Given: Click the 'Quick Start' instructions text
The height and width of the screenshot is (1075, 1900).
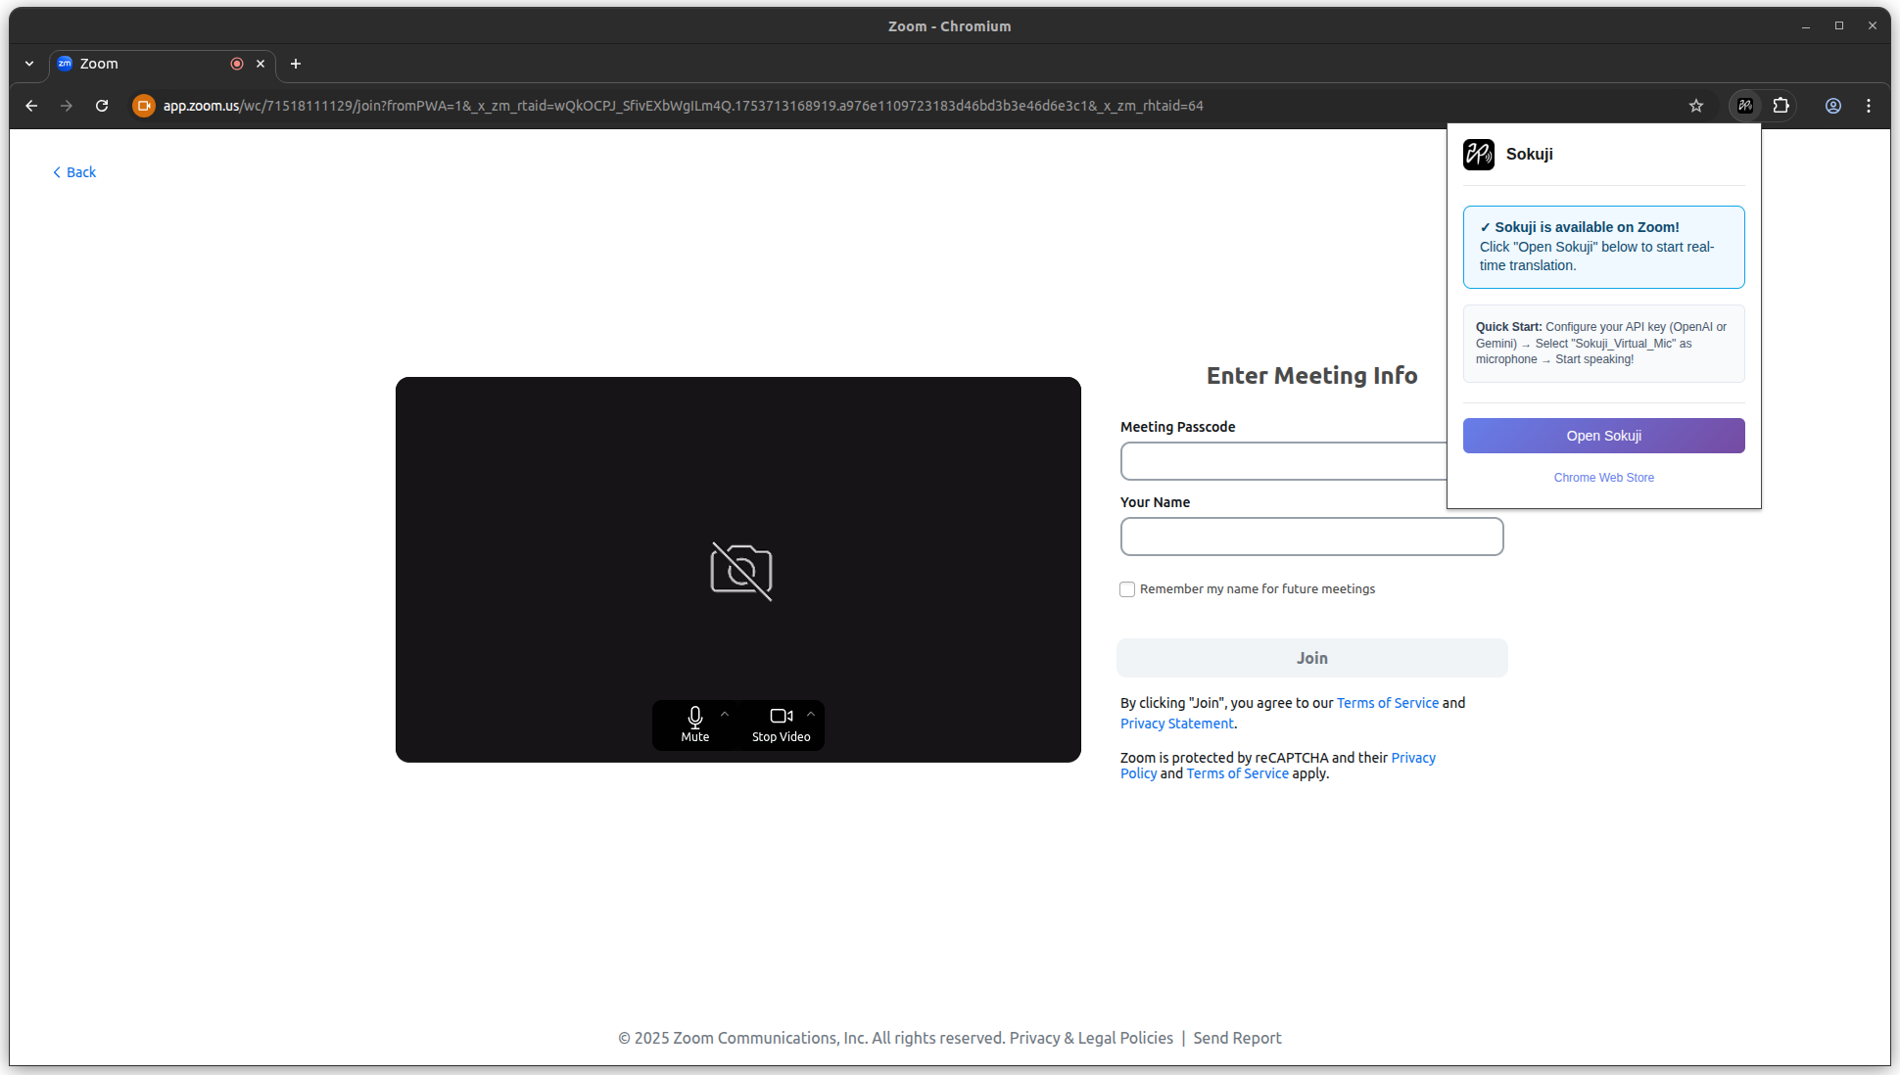Looking at the screenshot, I should (x=1603, y=344).
